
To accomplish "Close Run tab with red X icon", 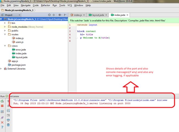I will (x=2, y=122).
